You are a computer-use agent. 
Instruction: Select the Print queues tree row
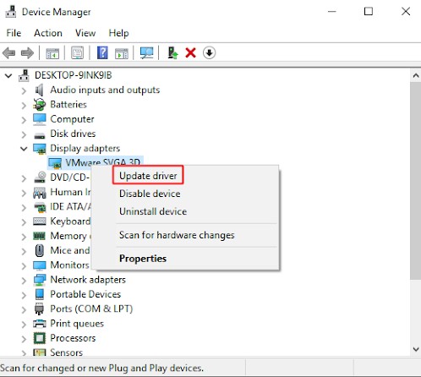(x=77, y=324)
